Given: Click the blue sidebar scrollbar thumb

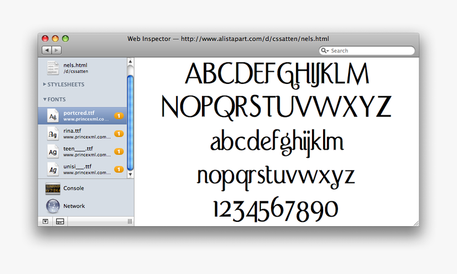Looking at the screenshot, I should pos(130,122).
